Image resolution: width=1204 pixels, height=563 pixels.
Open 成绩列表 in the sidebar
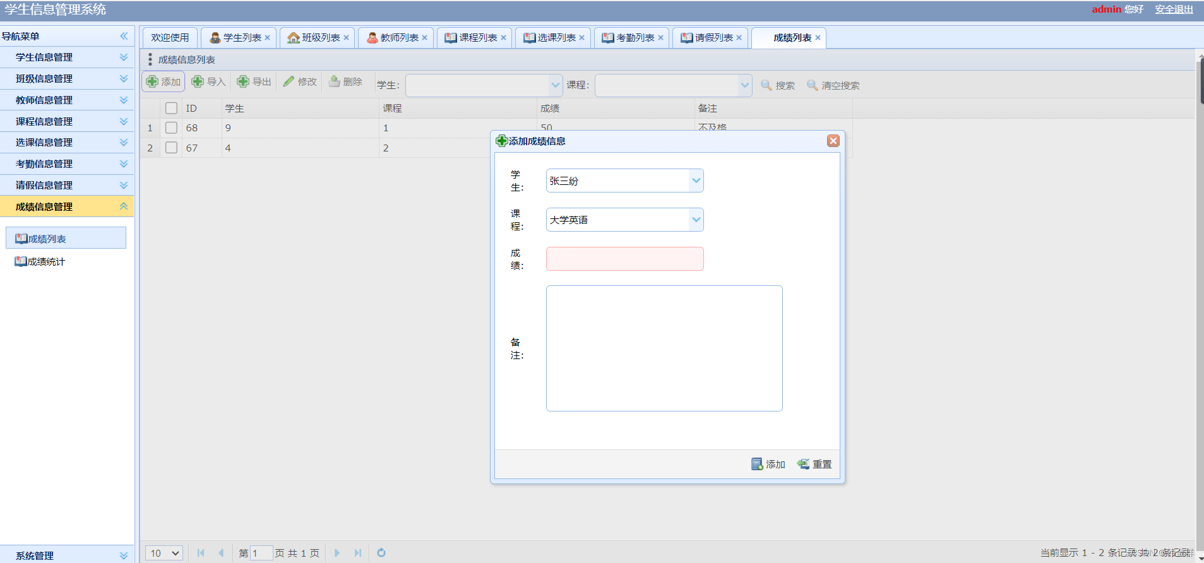coord(66,239)
